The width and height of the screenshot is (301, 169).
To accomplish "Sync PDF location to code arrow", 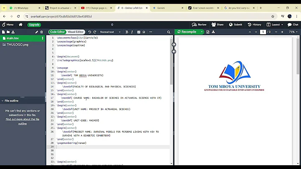I will (174, 51).
